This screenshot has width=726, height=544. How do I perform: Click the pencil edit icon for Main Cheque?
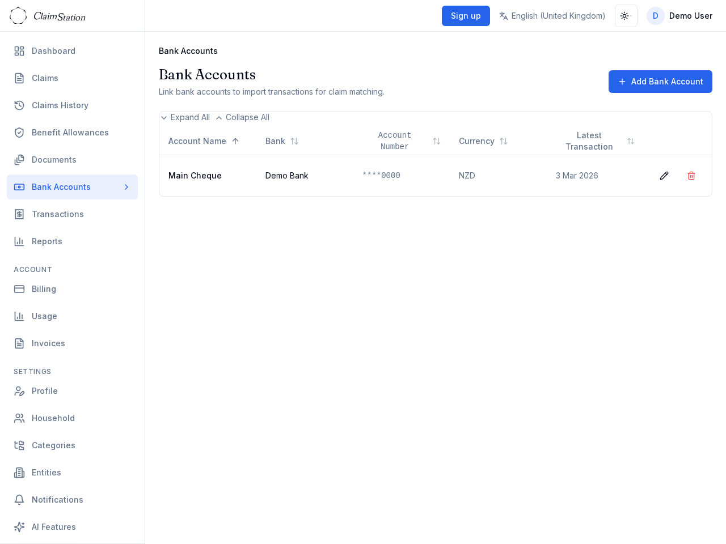tap(664, 176)
